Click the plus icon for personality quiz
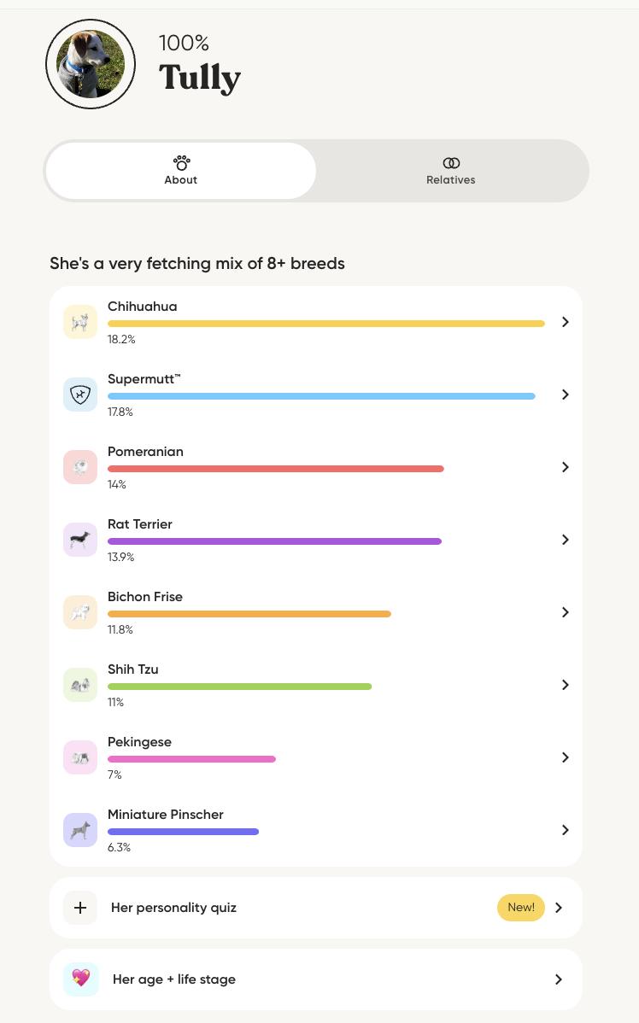This screenshot has height=1023, width=639. point(80,908)
